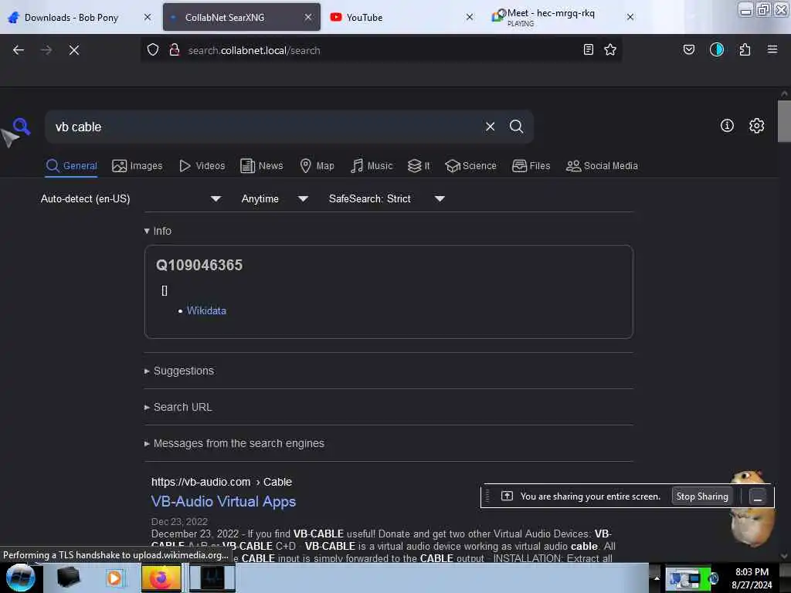
Task: Select the General search category
Action: 71,166
